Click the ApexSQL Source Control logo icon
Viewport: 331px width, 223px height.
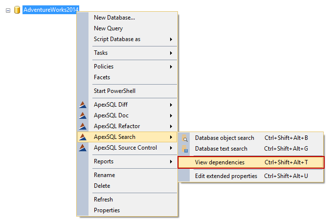[x=83, y=148]
